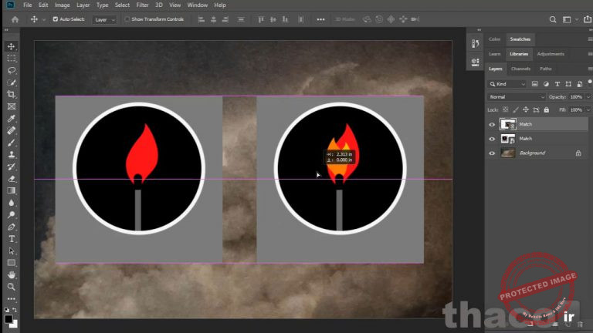593x333 pixels.
Task: Open the Filter menu
Action: tap(142, 5)
